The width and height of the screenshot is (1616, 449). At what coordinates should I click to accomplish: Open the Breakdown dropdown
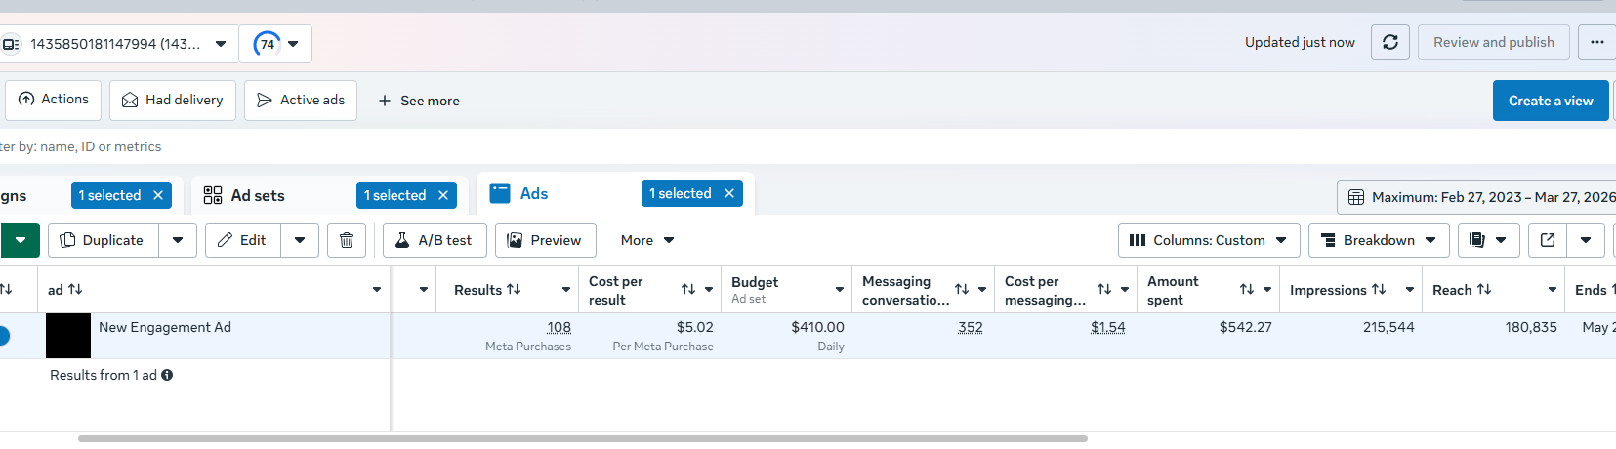point(1378,240)
